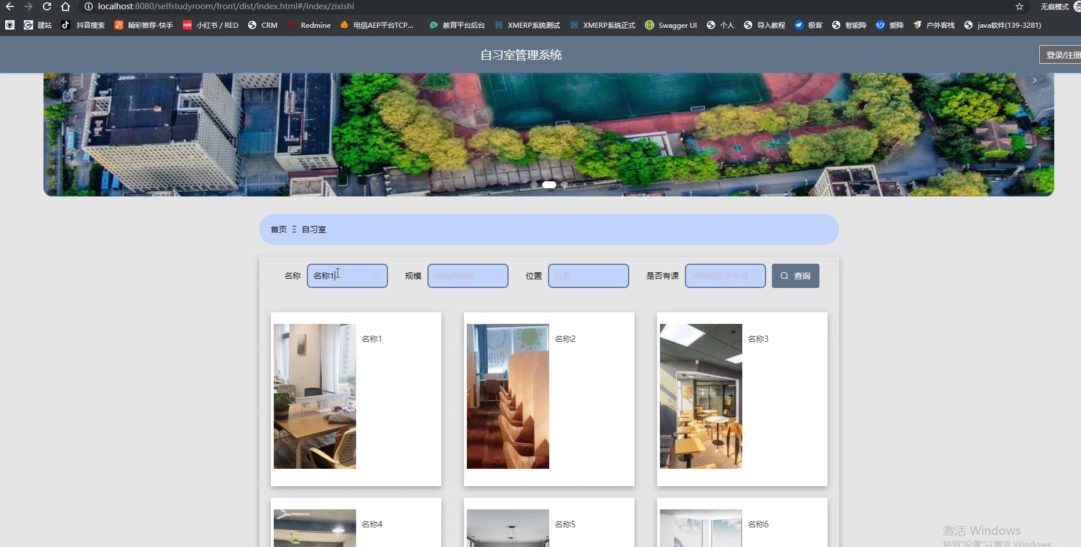Open the 名称2 study room thumbnail
The width and height of the screenshot is (1081, 547).
click(x=508, y=396)
